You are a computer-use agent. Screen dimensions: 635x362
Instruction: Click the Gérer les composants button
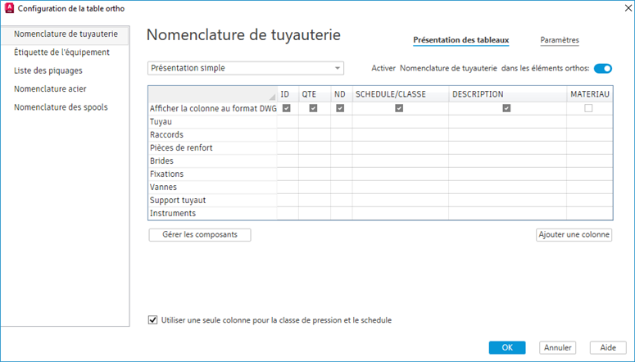(x=200, y=235)
